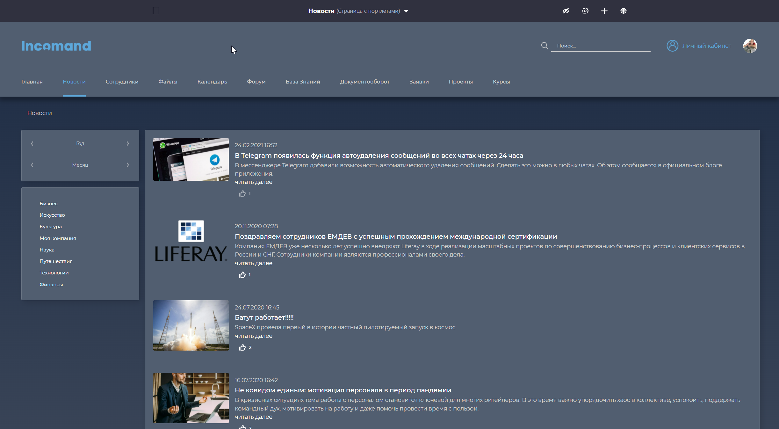
Task: Click читать далее on the EMDEV certification news
Action: 254,263
